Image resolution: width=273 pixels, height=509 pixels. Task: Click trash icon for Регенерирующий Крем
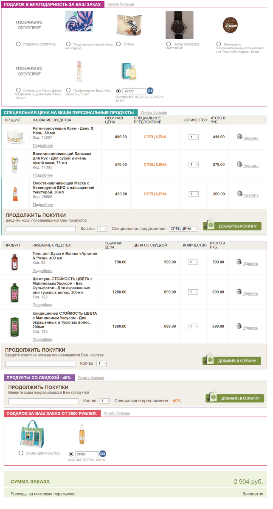[x=240, y=137]
